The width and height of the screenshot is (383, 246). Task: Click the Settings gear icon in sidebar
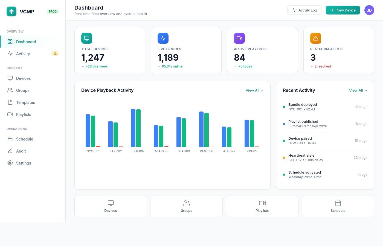[10, 163]
